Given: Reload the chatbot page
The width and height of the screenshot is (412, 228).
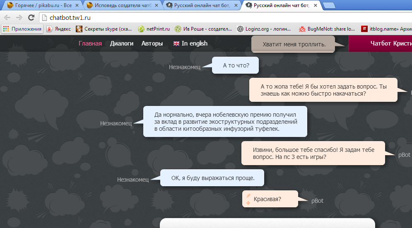Looking at the screenshot, I should click(31, 18).
